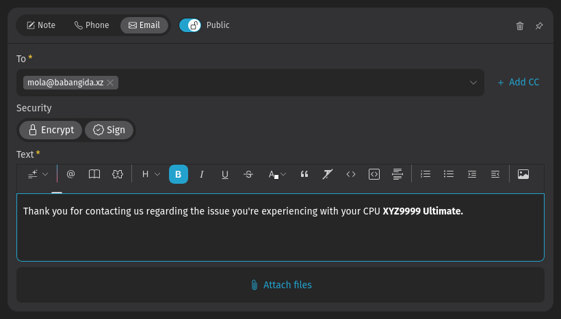Open the heading style dropdown
This screenshot has width=561, height=319.
151,174
